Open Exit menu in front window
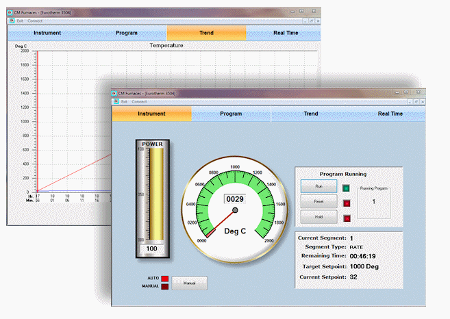This screenshot has width=450, height=319. coord(124,101)
